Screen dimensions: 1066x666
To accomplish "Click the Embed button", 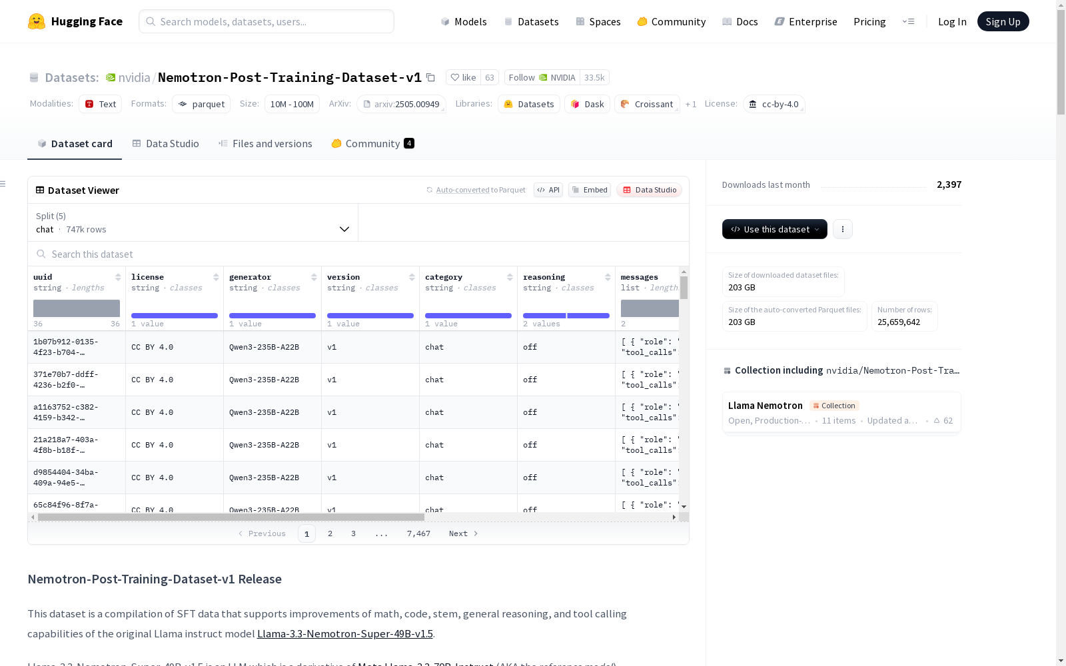I will pyautogui.click(x=590, y=190).
